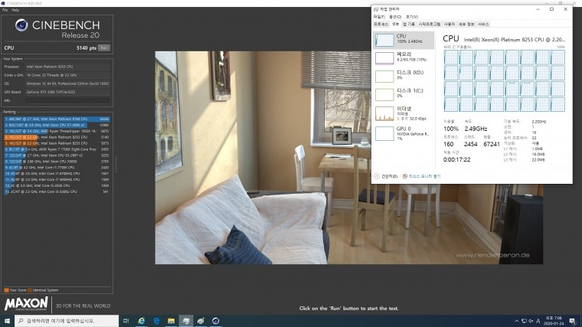Screen dimensions: 582x327
Task: Click the rendered room scene image
Action: [x=349, y=158]
